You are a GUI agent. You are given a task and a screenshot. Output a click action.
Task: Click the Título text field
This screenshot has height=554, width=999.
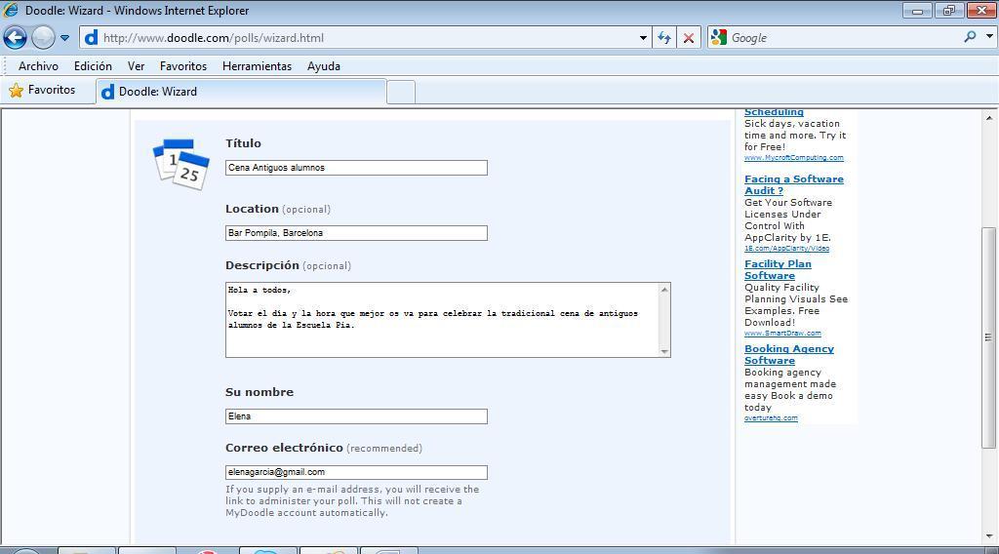[x=356, y=168]
